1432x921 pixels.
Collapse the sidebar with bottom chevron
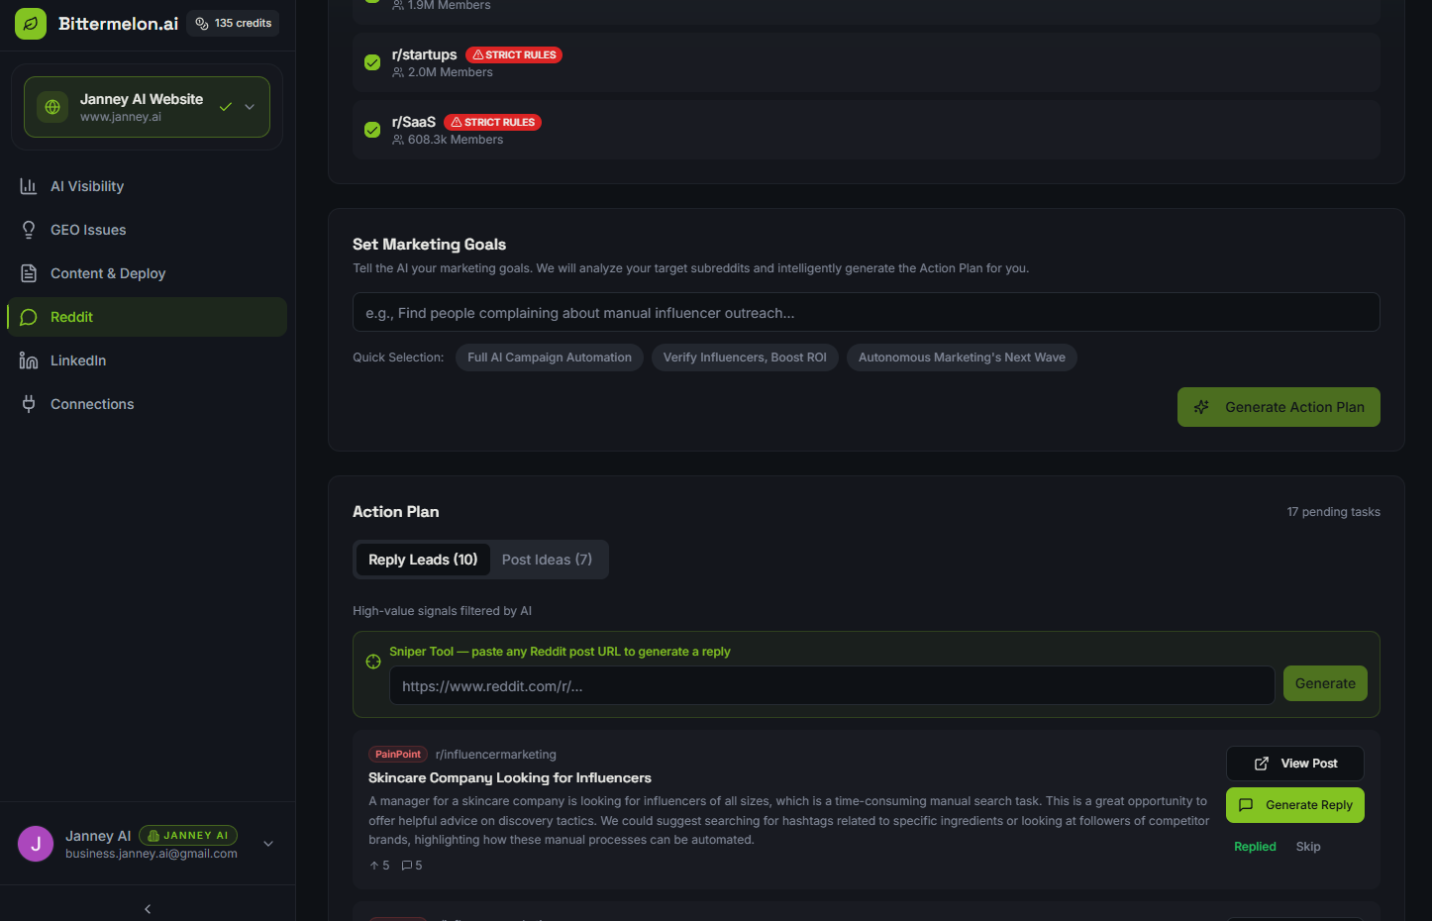point(148,908)
